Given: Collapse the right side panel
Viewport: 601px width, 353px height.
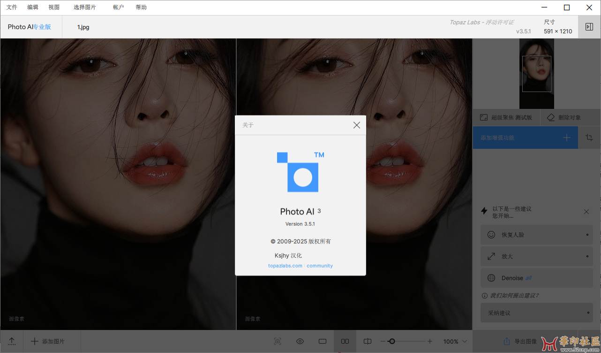Looking at the screenshot, I should tap(589, 27).
